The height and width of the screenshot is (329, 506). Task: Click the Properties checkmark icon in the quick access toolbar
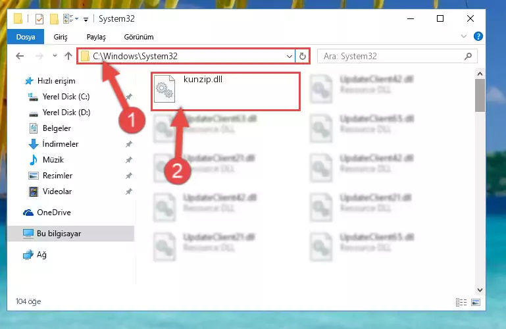(x=39, y=19)
